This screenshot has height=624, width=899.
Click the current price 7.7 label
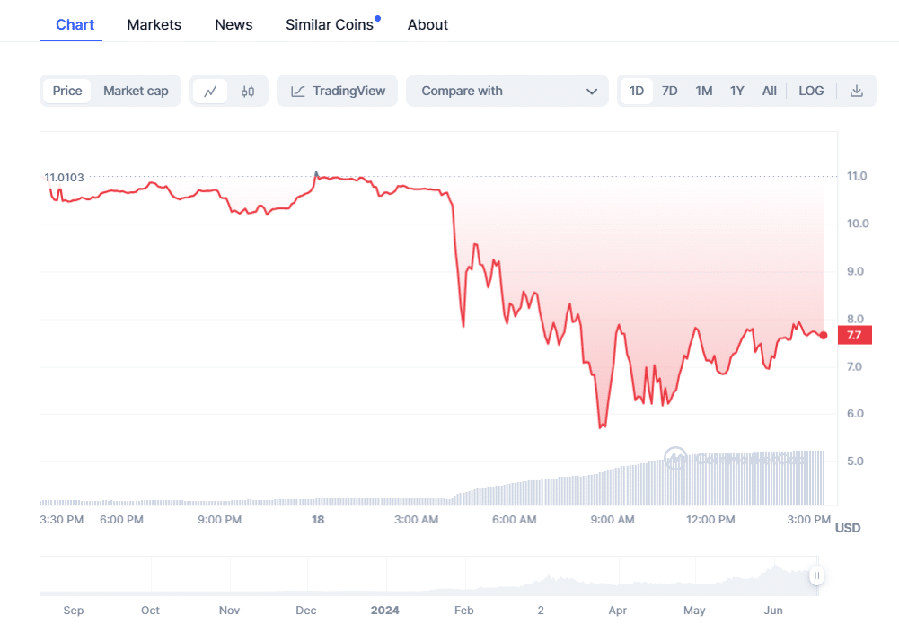coord(853,335)
